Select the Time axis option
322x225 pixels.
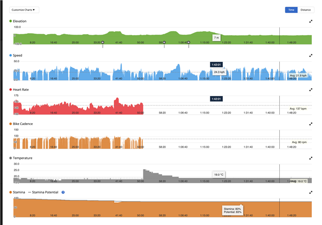click(290, 10)
